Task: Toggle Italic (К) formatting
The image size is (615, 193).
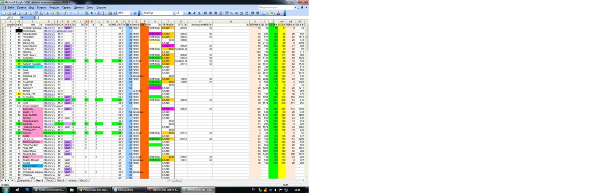Action: coord(194,13)
